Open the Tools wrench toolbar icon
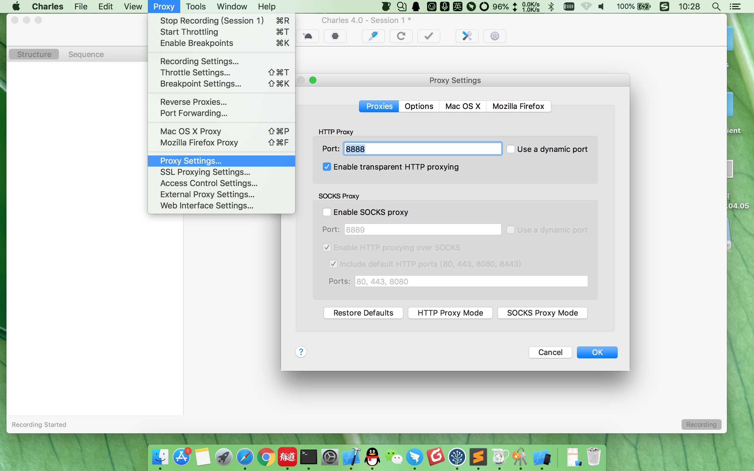Screen dimensions: 754x471 tap(467, 36)
